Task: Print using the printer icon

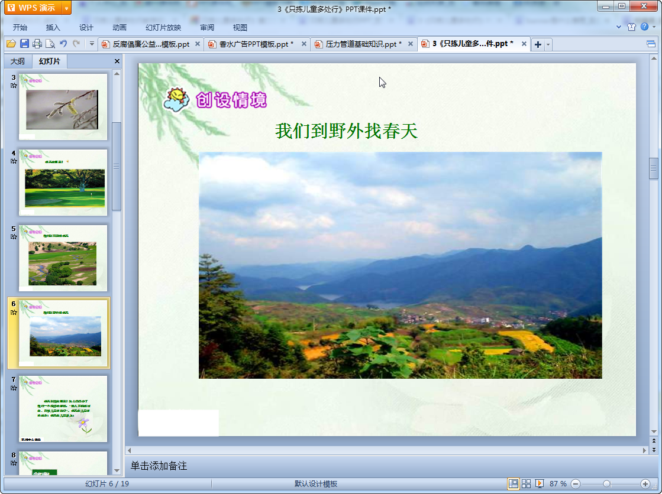Action: click(x=37, y=44)
